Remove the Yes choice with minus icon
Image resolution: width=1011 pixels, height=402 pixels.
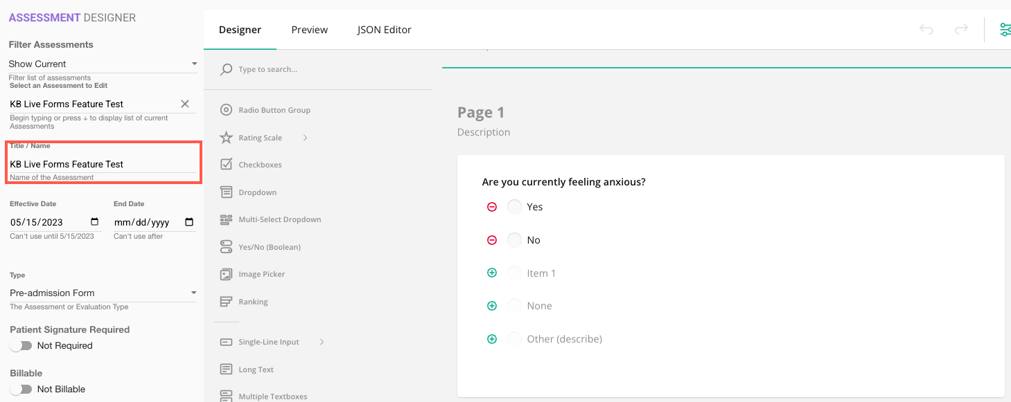pyautogui.click(x=492, y=207)
